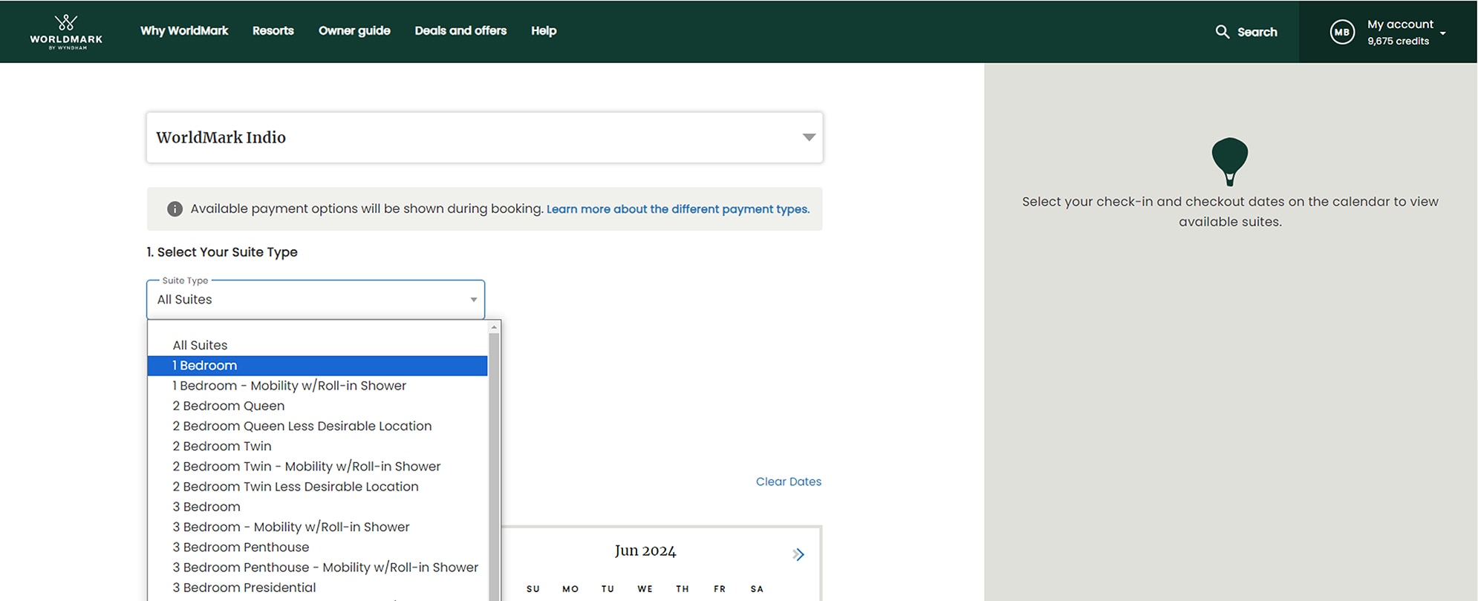
Task: Open the Resorts menu
Action: tap(273, 30)
